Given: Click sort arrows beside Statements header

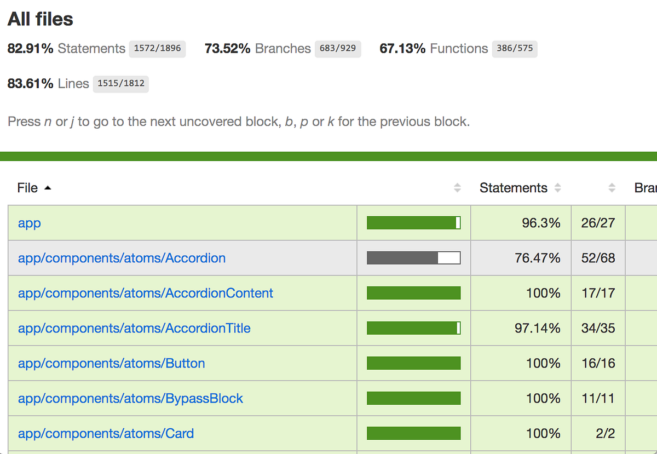Looking at the screenshot, I should coord(557,188).
